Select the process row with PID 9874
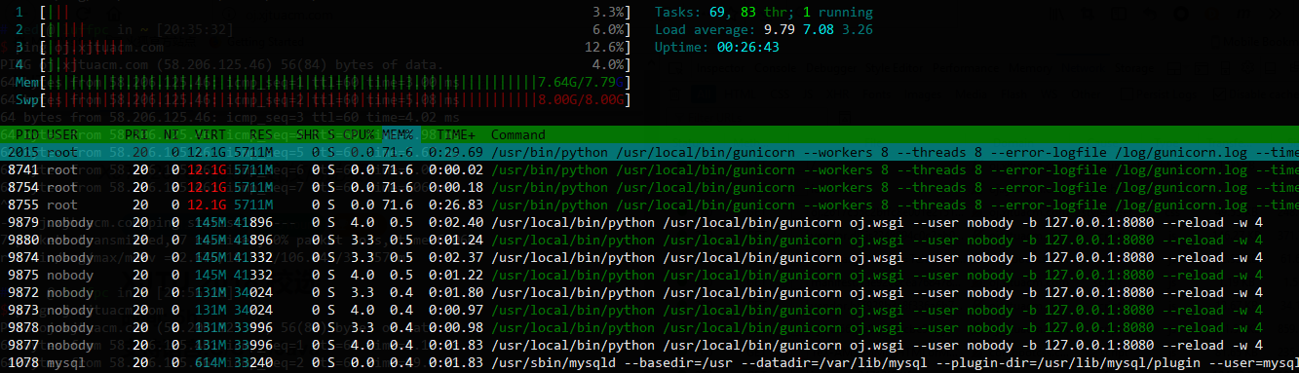 [649, 257]
